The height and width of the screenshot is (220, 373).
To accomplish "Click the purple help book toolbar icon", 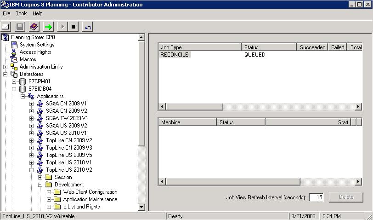I will pos(34,27).
